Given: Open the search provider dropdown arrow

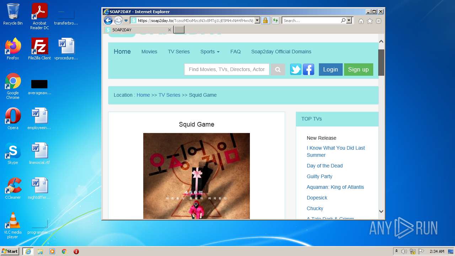Looking at the screenshot, I should pyautogui.click(x=349, y=21).
